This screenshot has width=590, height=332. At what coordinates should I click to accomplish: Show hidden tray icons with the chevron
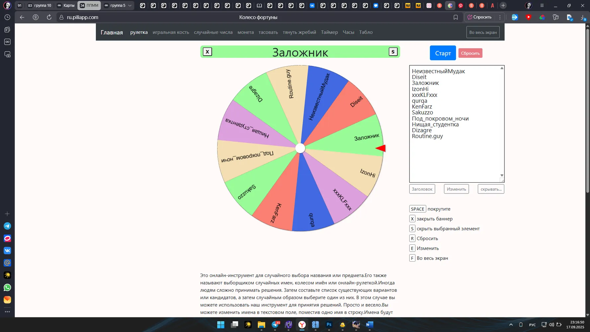(511, 325)
